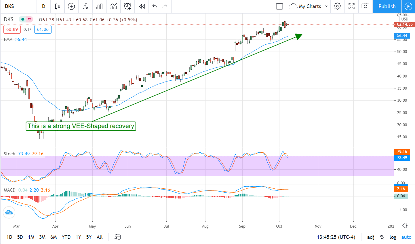415x244 pixels.
Task: Switch to the YTD date range
Action: click(66, 237)
